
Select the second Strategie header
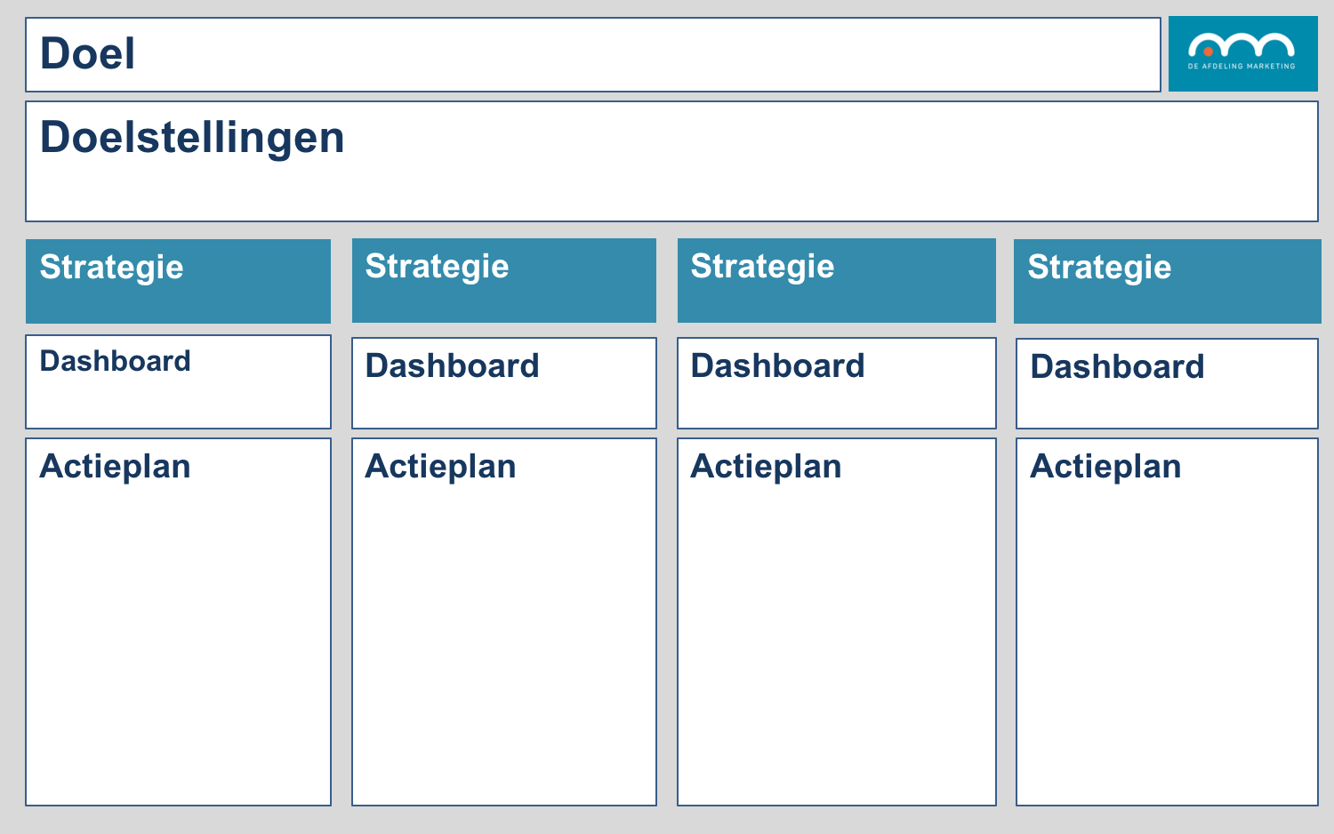point(504,280)
